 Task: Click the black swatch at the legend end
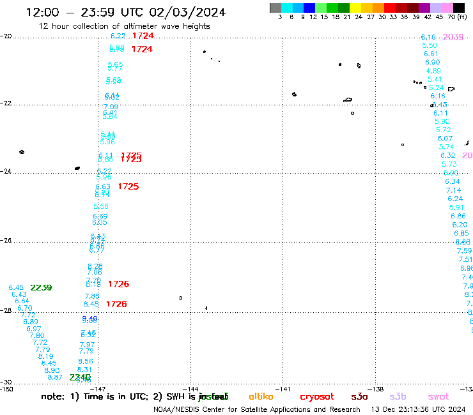pos(458,8)
